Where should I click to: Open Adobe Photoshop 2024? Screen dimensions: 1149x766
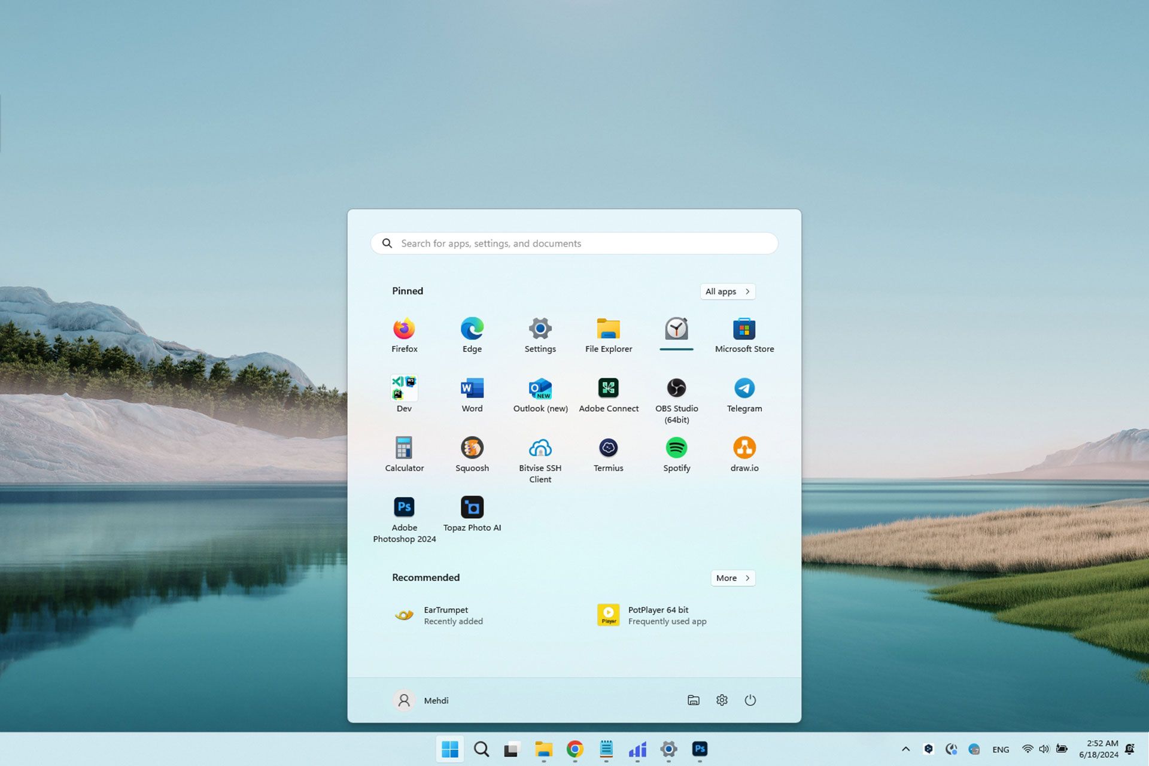click(x=403, y=507)
